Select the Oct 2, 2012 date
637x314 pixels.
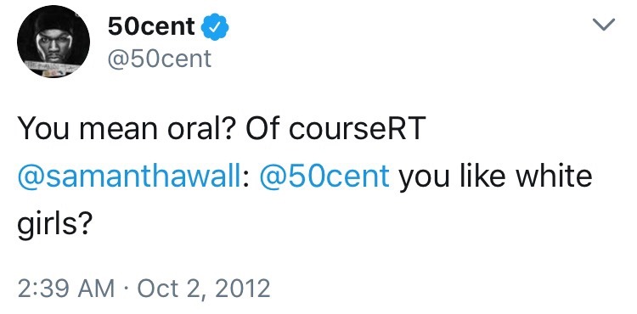click(204, 289)
